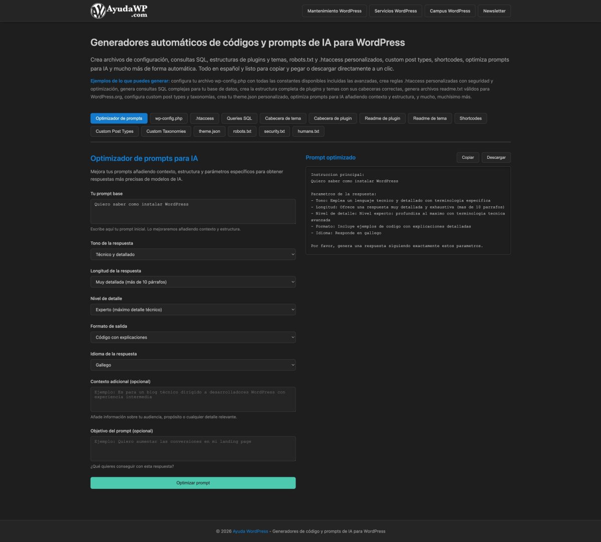Switch to the .htaccess generator
The width and height of the screenshot is (601, 542).
coord(204,118)
